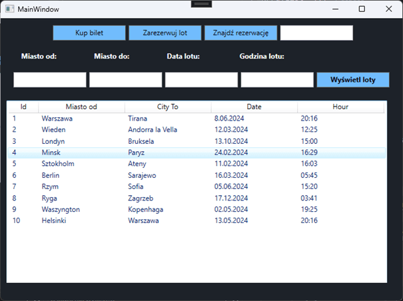This screenshot has height=301, width=403.
Task: Click the City To column header
Action: 168,107
